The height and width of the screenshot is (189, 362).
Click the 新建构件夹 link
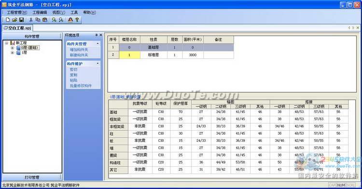tap(79, 55)
